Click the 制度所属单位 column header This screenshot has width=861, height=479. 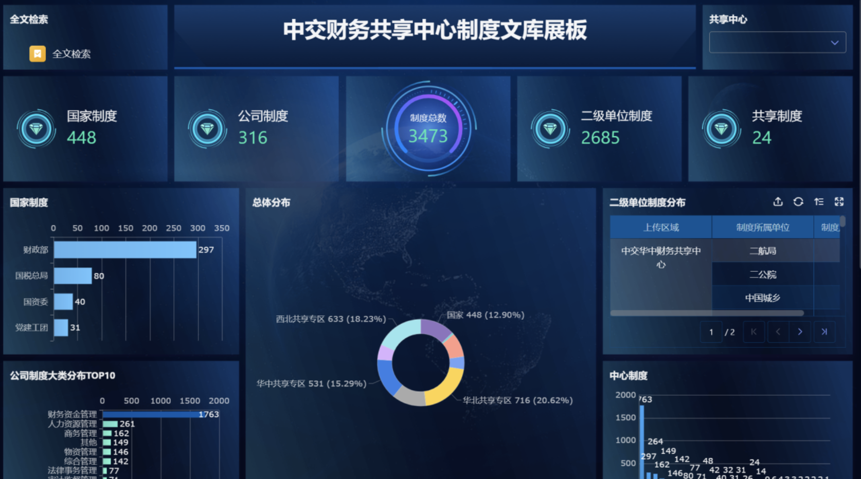[763, 227]
